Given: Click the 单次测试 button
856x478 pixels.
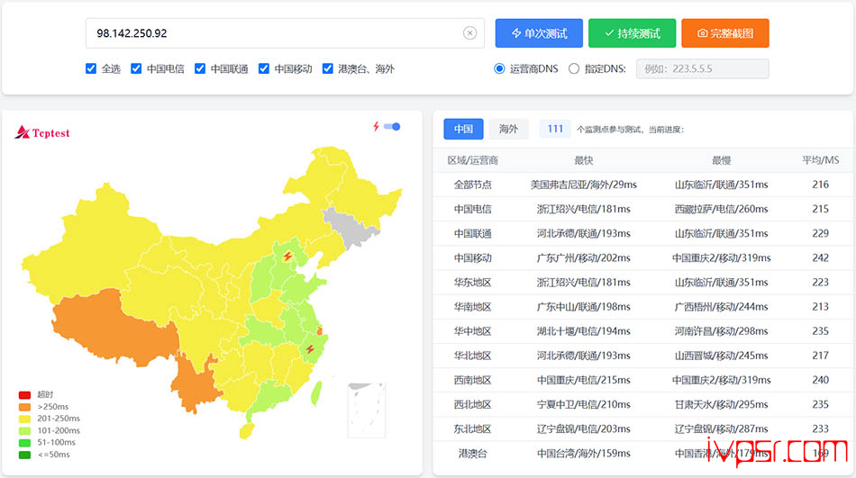Looking at the screenshot, I should pyautogui.click(x=539, y=33).
